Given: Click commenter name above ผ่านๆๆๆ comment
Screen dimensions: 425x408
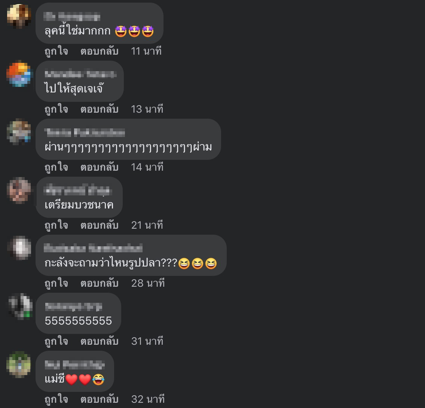Looking at the screenshot, I should click(85, 132).
